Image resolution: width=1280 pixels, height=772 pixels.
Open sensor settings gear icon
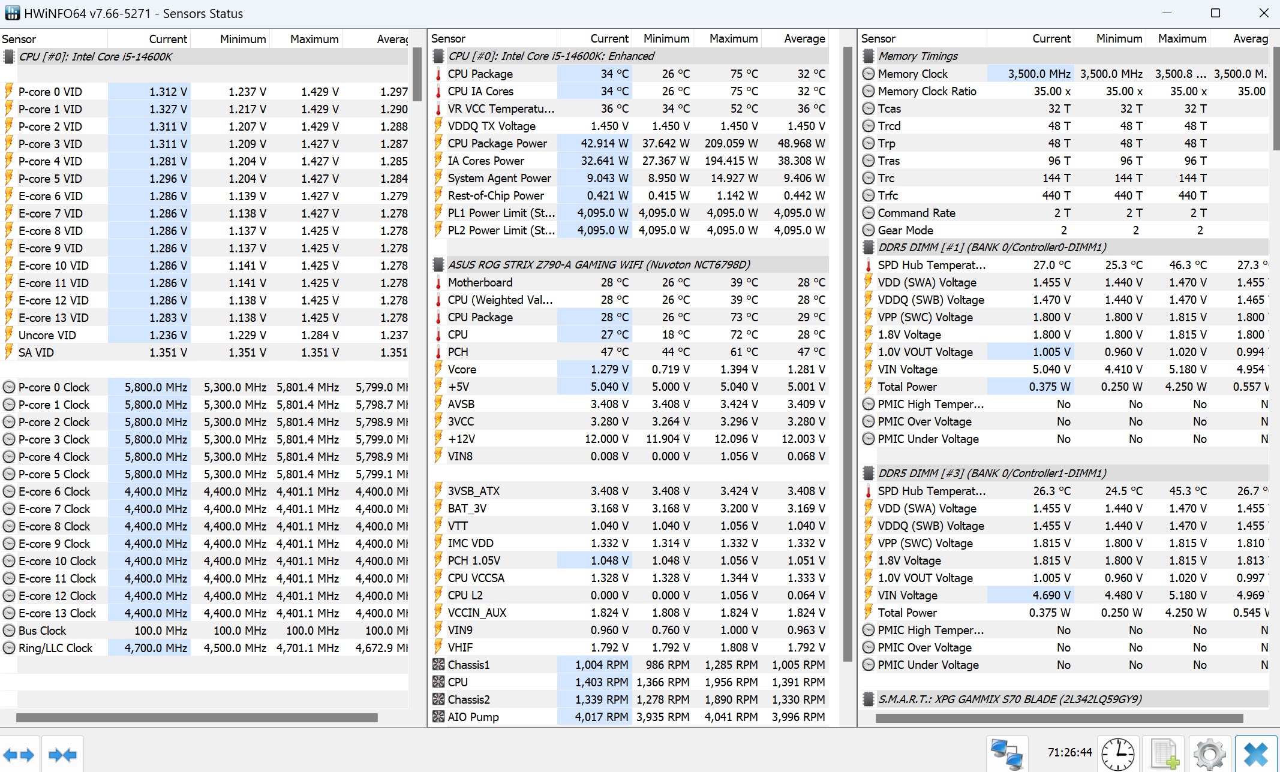pos(1209,754)
